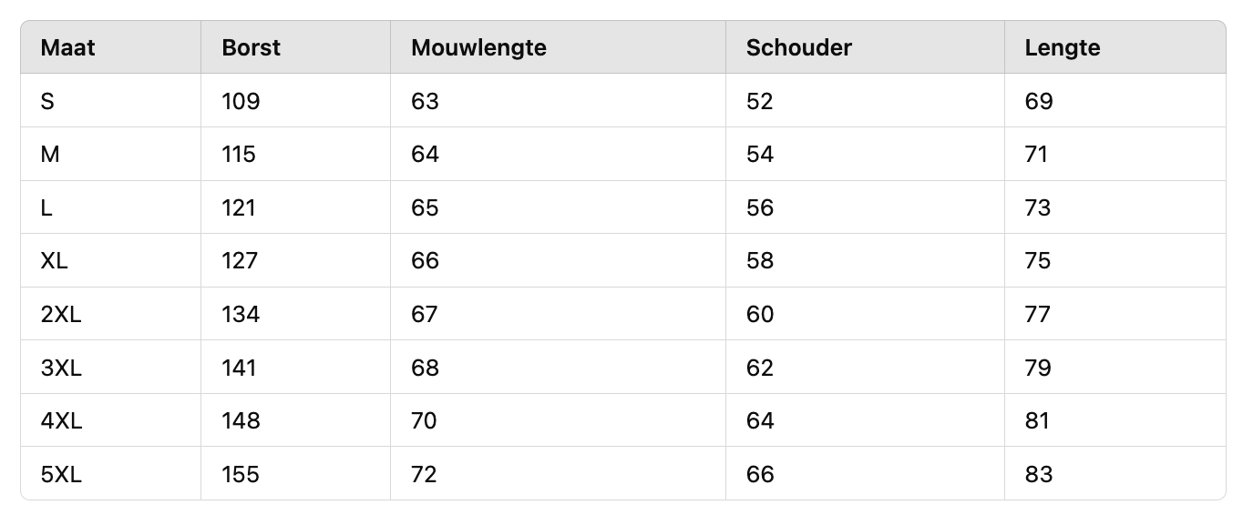Click Mouwlengte value 65 for size L

click(x=425, y=208)
